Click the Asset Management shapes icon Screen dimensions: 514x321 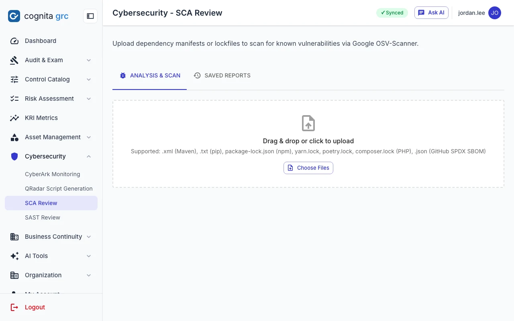point(14,137)
